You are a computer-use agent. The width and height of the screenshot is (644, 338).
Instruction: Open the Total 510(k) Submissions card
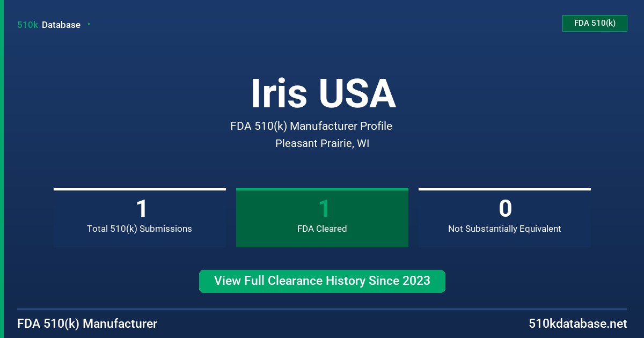[x=140, y=218]
